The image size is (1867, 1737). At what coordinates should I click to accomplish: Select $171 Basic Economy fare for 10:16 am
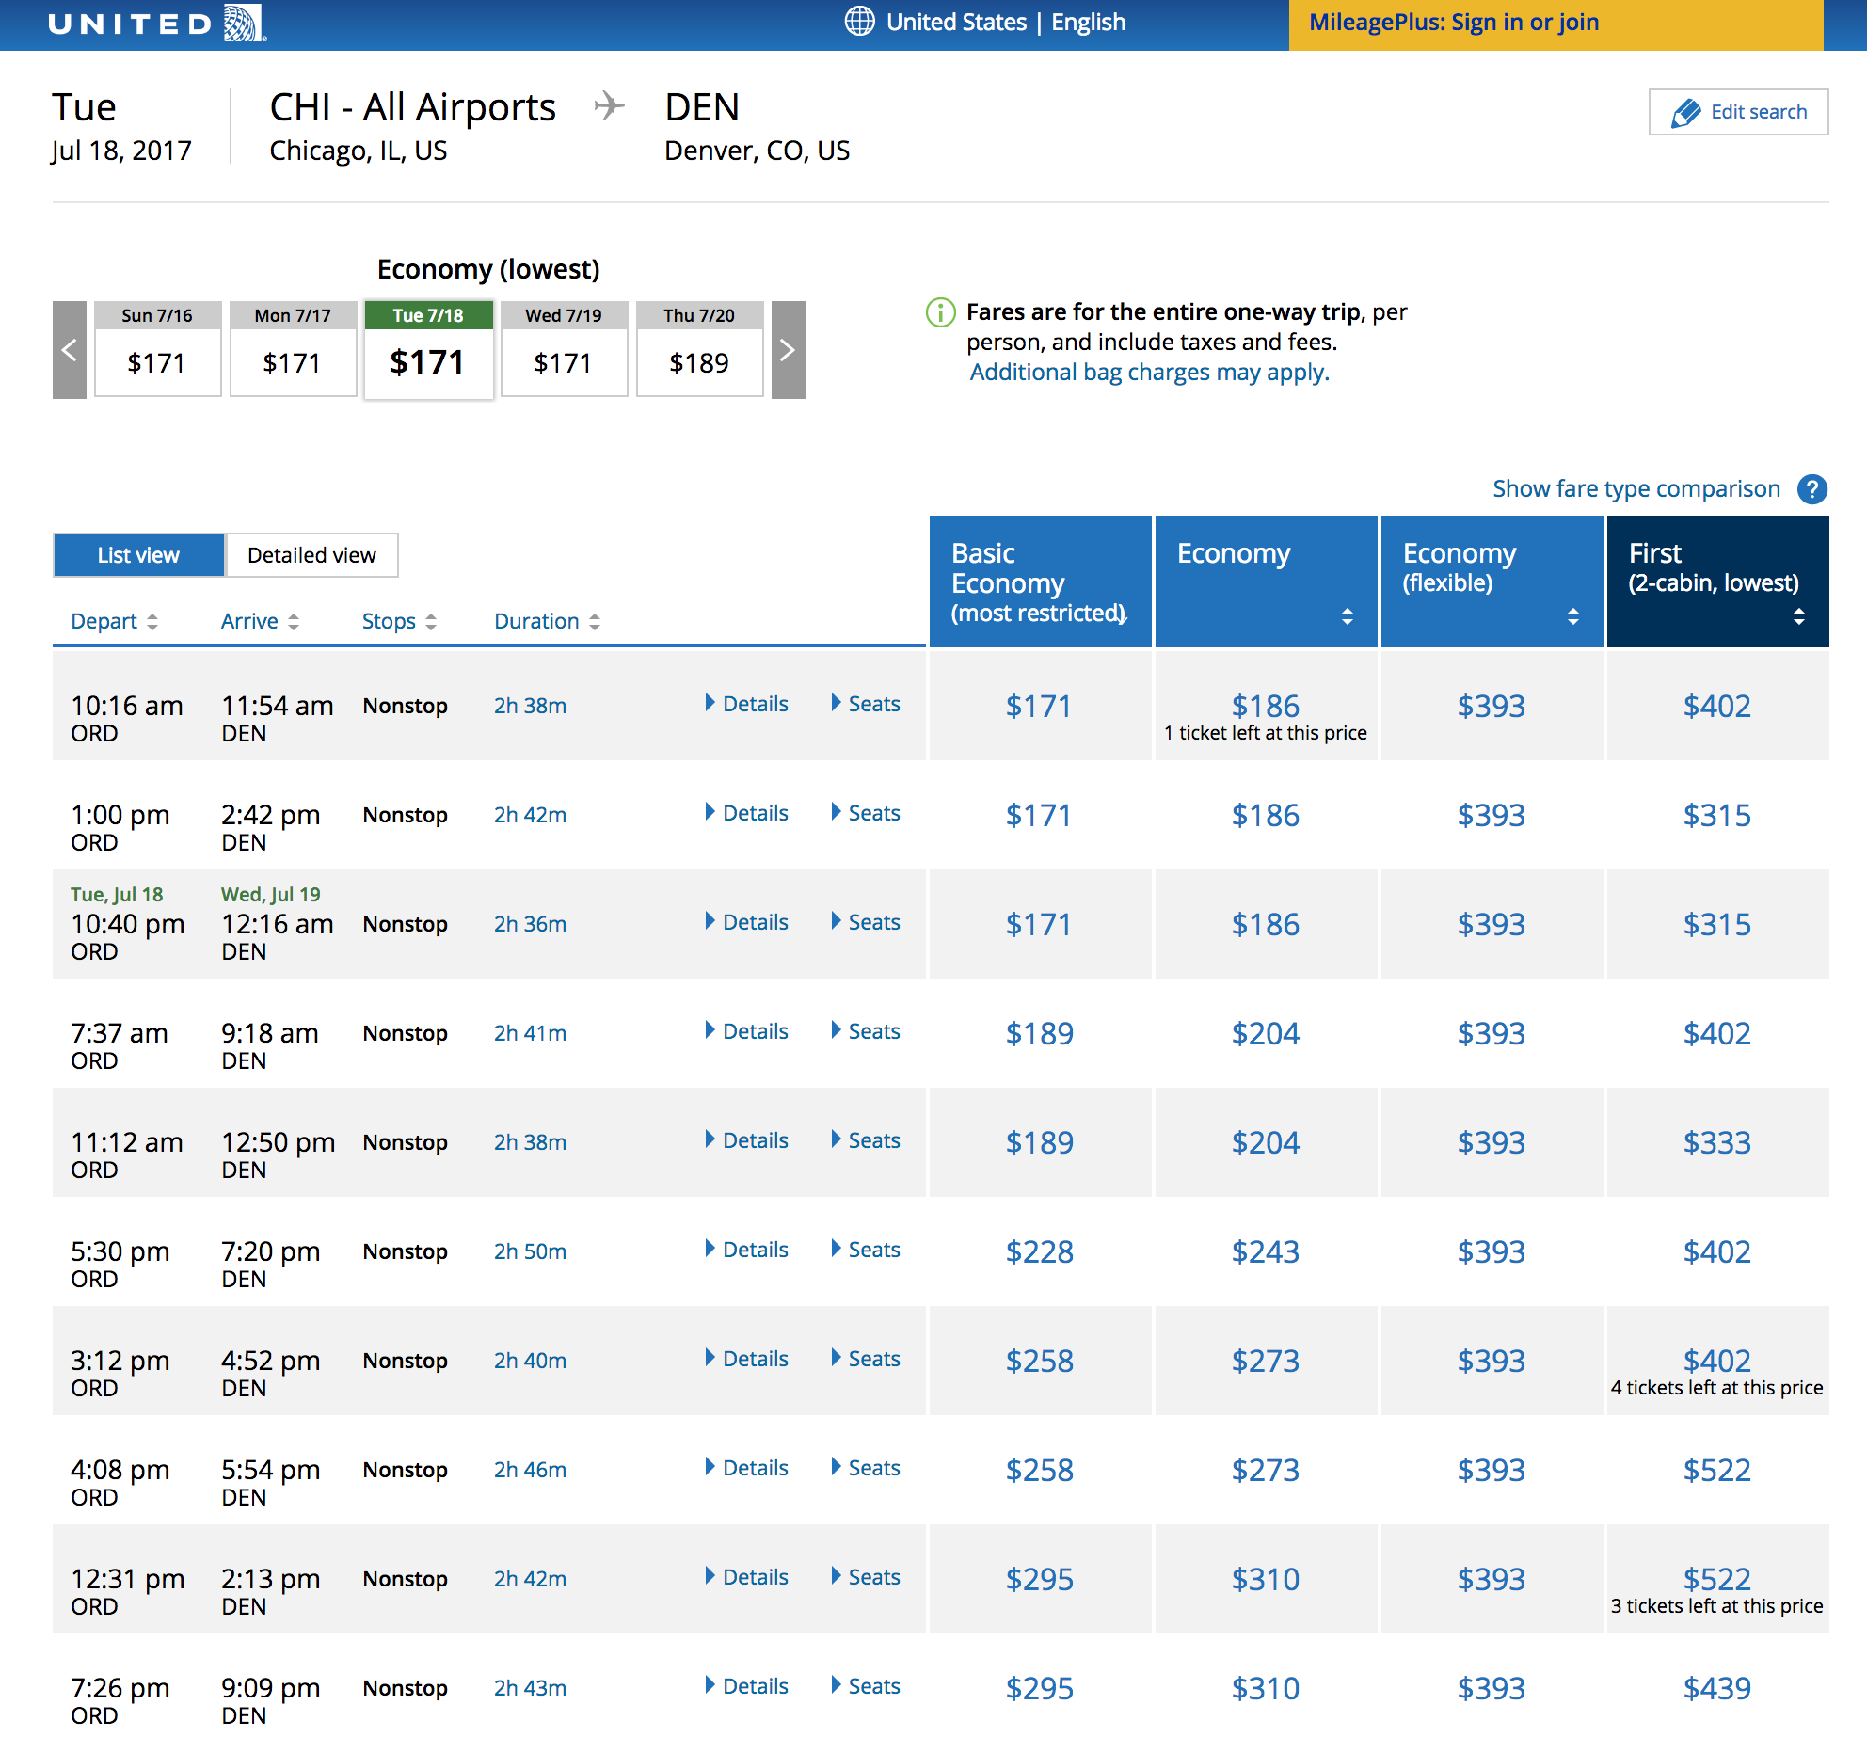(x=1039, y=706)
